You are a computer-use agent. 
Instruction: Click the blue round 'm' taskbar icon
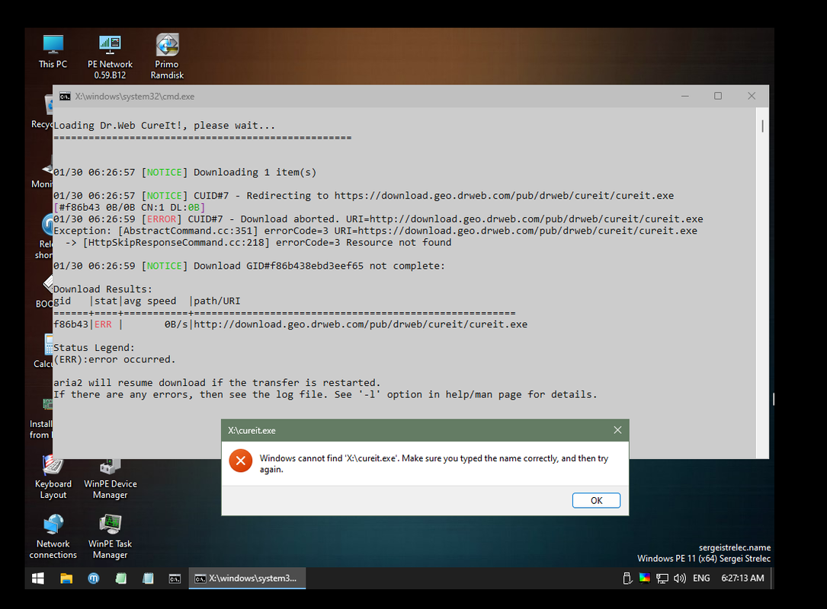(93, 579)
